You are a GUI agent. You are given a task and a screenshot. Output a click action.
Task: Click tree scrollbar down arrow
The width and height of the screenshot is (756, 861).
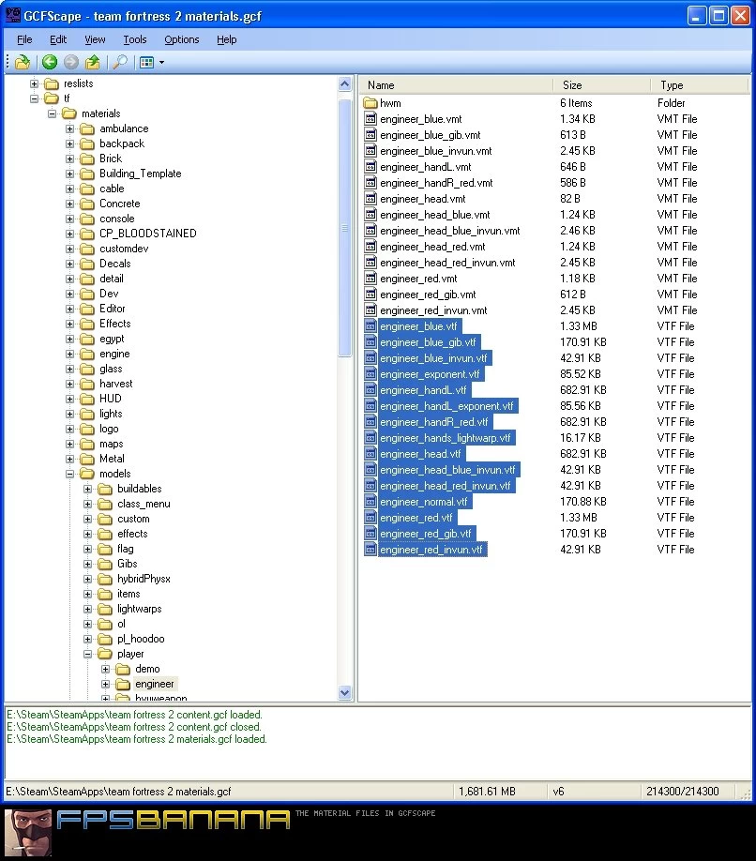[x=345, y=692]
